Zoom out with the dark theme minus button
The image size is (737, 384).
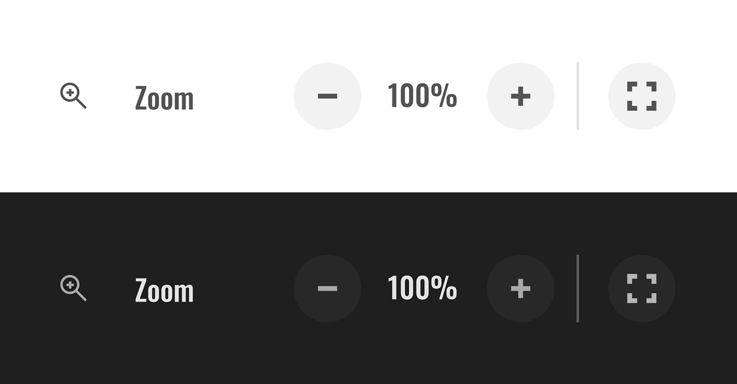(x=327, y=288)
